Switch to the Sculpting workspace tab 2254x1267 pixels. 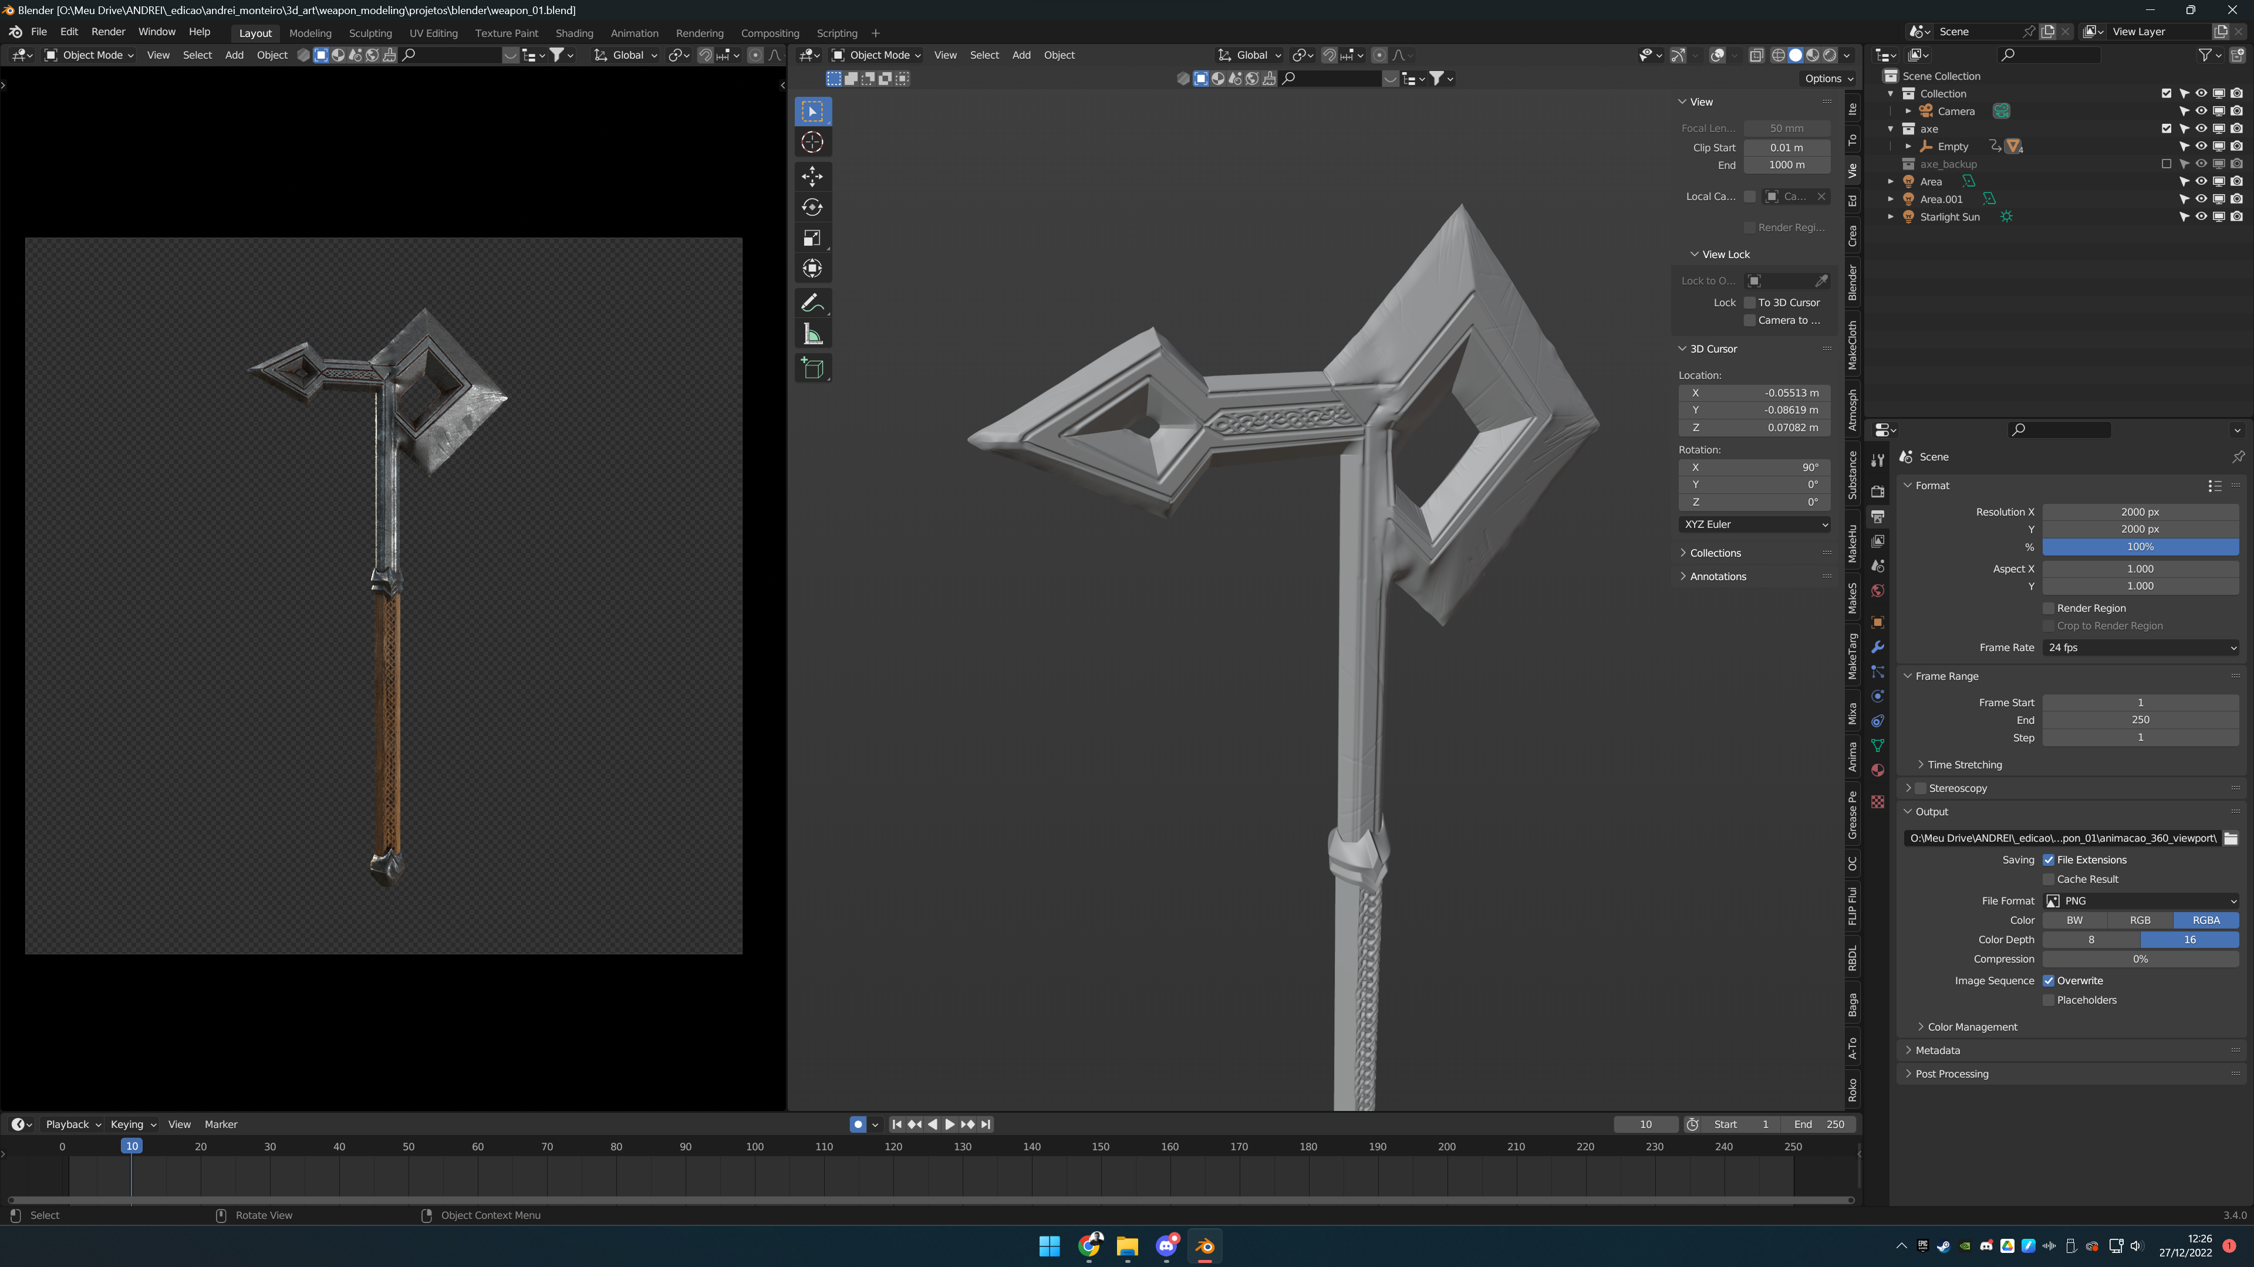point(370,33)
